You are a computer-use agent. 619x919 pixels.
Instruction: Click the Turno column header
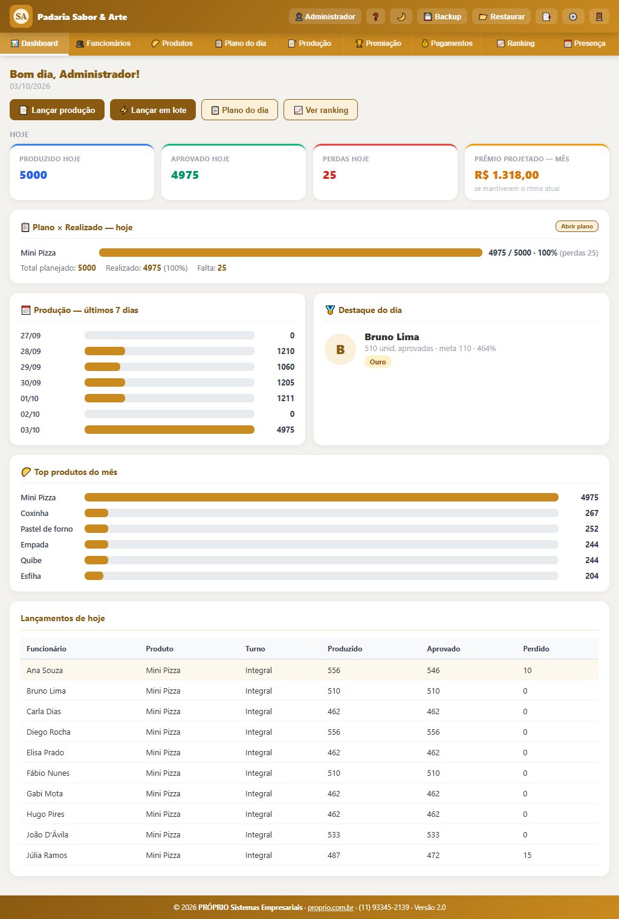click(x=255, y=649)
